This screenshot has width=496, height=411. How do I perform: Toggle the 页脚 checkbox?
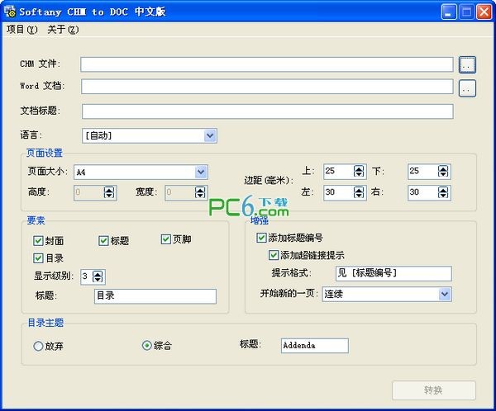pos(166,239)
